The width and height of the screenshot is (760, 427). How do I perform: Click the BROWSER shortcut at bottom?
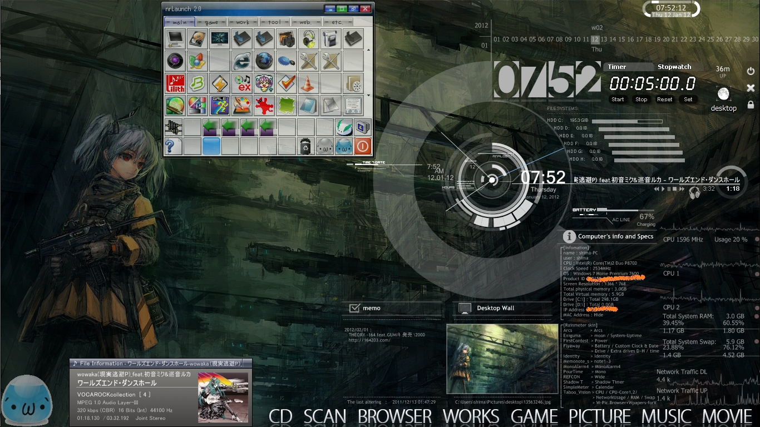(394, 416)
